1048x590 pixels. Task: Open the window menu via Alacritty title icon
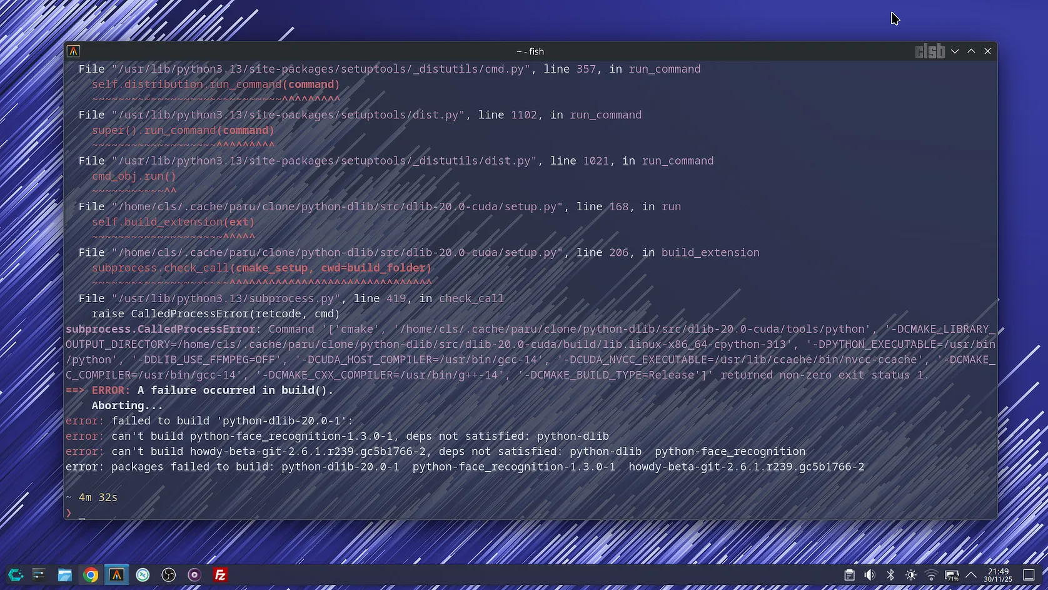click(x=74, y=51)
